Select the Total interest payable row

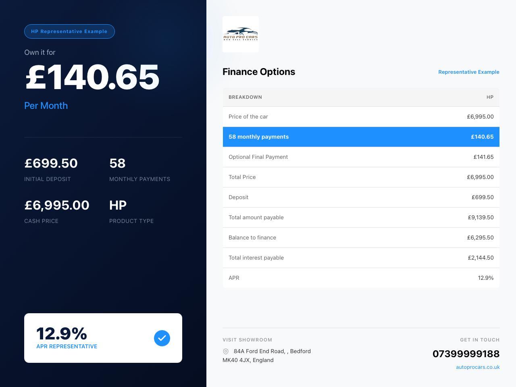(361, 258)
